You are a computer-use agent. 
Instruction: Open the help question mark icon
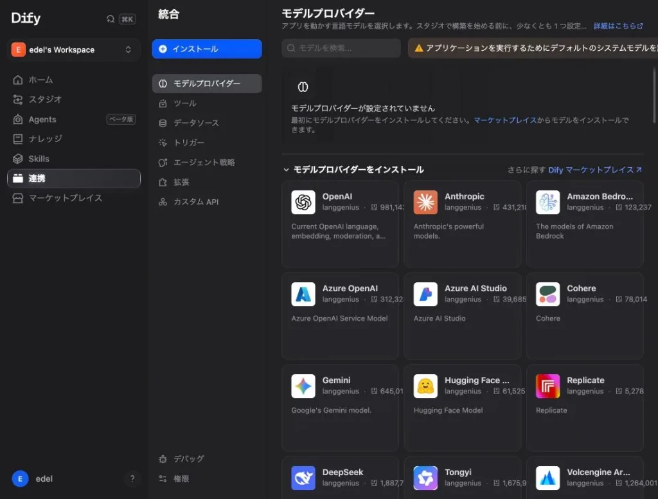(x=132, y=478)
